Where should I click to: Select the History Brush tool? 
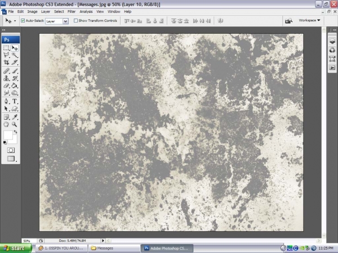tap(15, 78)
